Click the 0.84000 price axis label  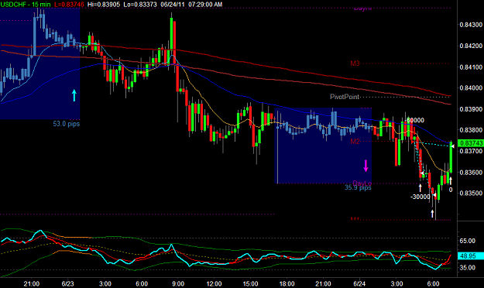471,88
